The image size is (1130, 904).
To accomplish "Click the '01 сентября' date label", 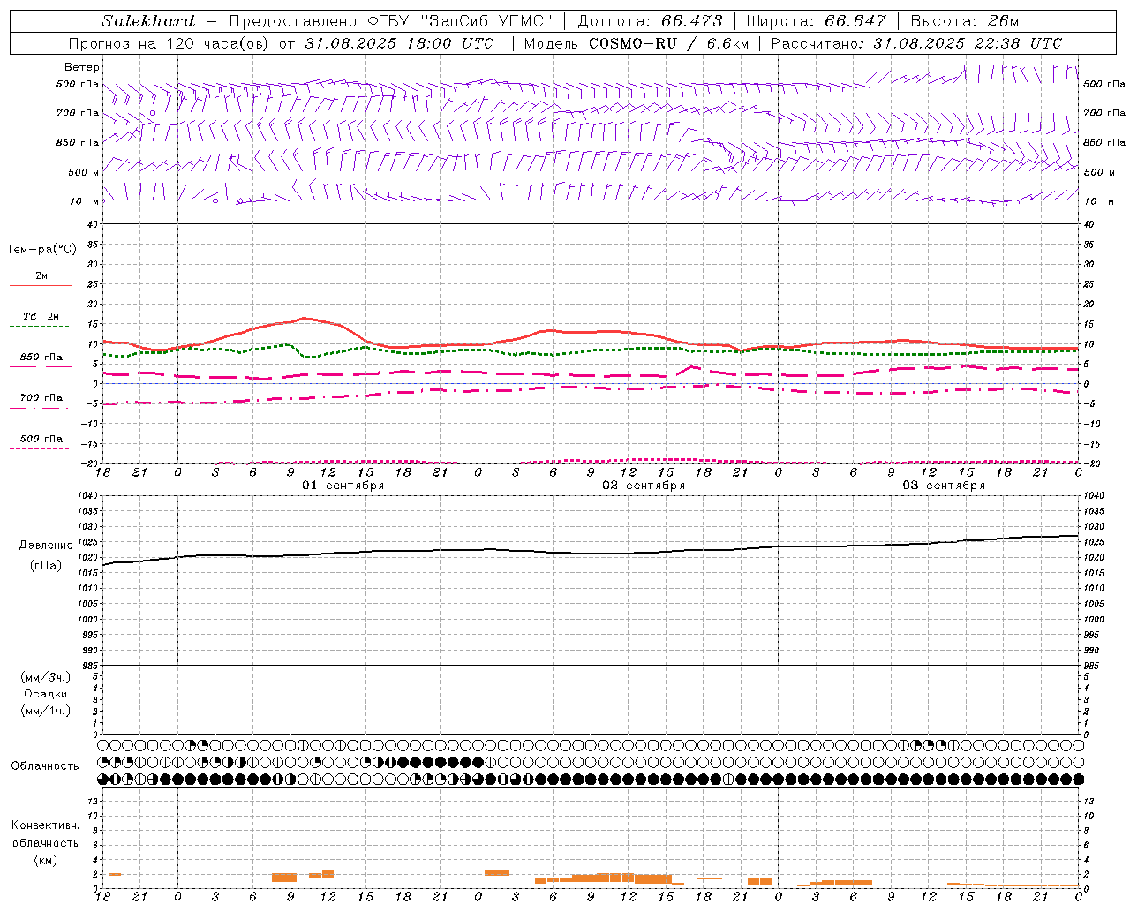I will [x=343, y=486].
